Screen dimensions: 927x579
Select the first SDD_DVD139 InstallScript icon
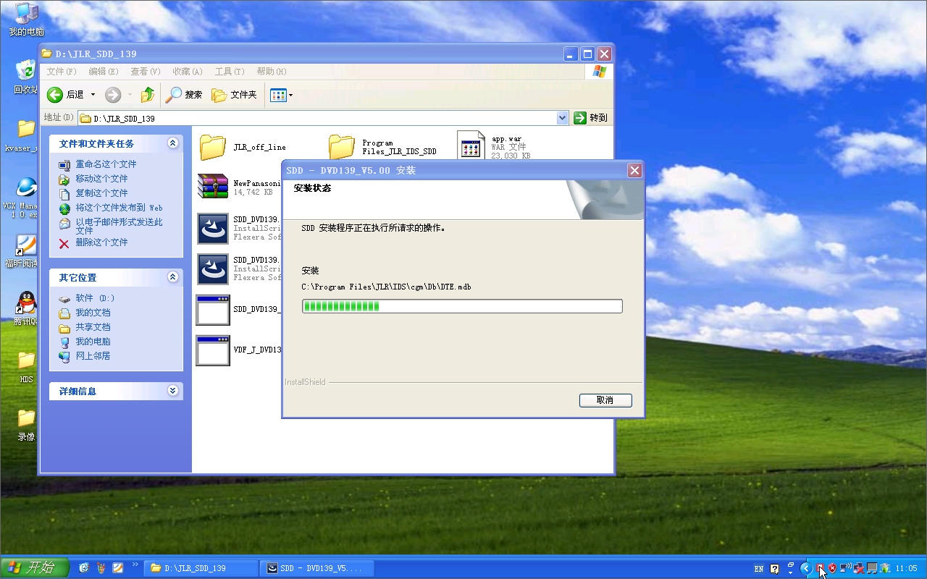pos(213,229)
